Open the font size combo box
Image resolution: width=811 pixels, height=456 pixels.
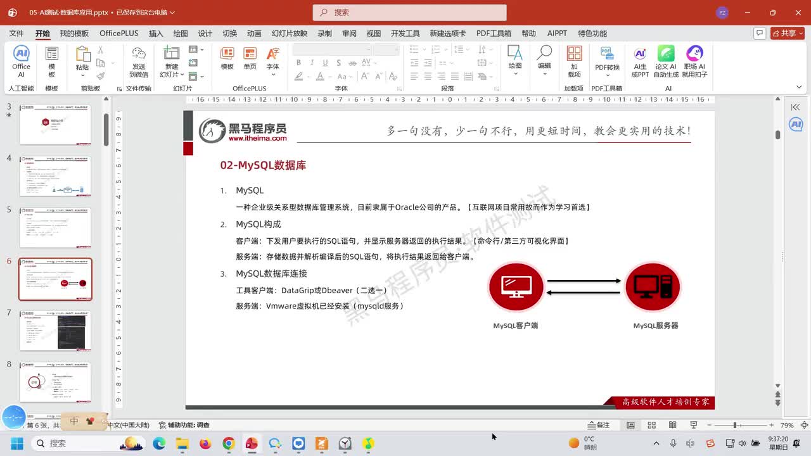386,49
